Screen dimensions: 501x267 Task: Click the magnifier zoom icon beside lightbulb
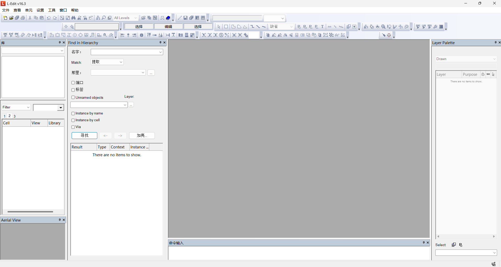(383, 27)
